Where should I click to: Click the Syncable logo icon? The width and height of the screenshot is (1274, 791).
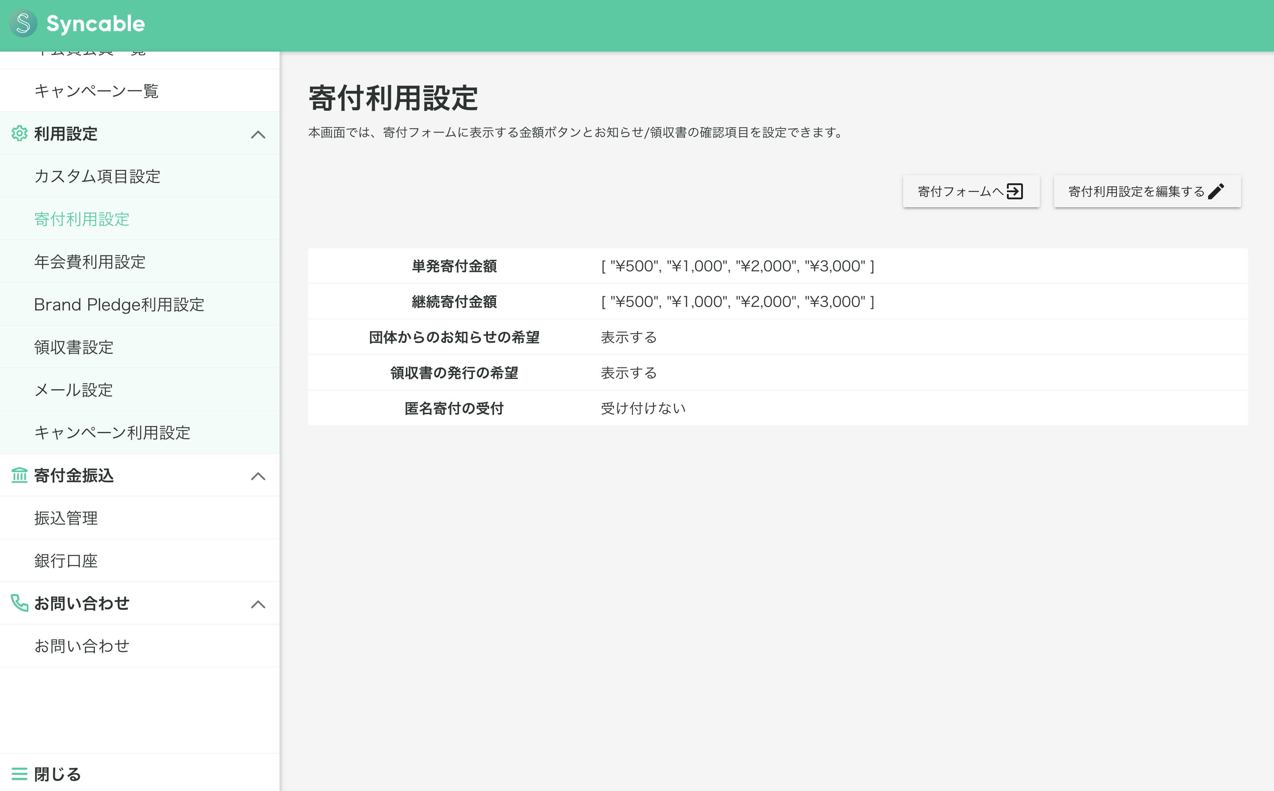(23, 24)
